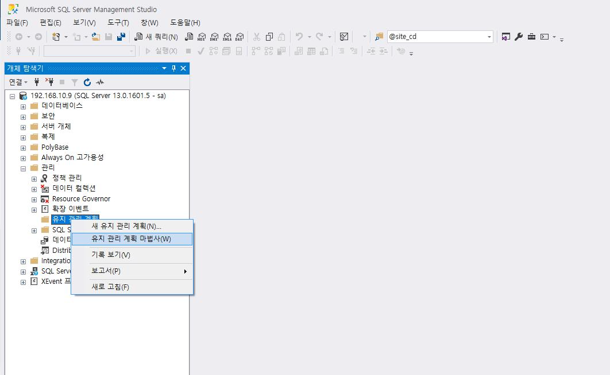Click the save all icon
This screenshot has width=610, height=375.
[x=121, y=37]
